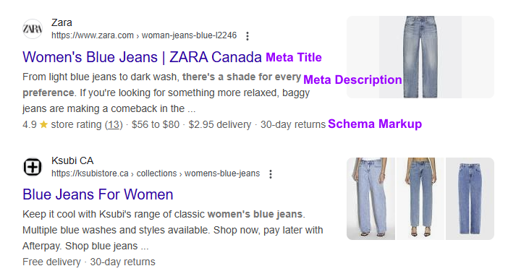Click the ksubistore.ca breadcrumb URL

click(x=156, y=173)
